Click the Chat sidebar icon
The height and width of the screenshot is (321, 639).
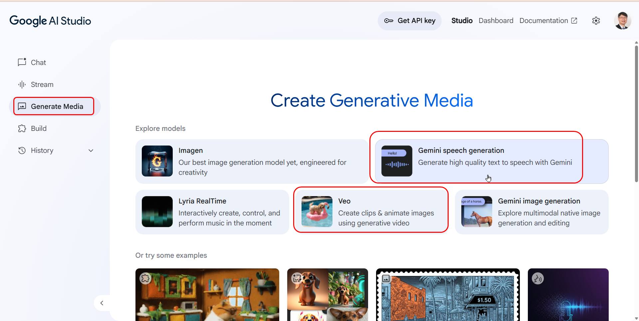[22, 62]
